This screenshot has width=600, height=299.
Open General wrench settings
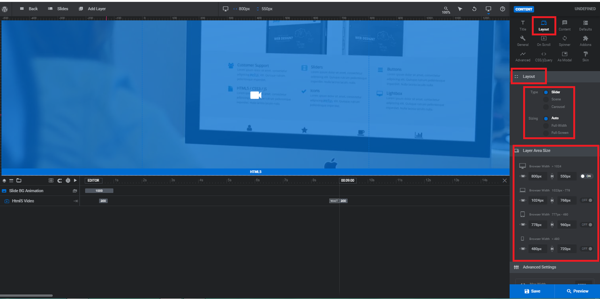(x=523, y=41)
